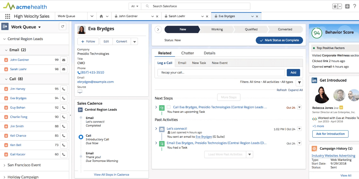Screen dimensions: 359x179
Task: Collapse the Central Region Leads section
Action: pos(4,39)
